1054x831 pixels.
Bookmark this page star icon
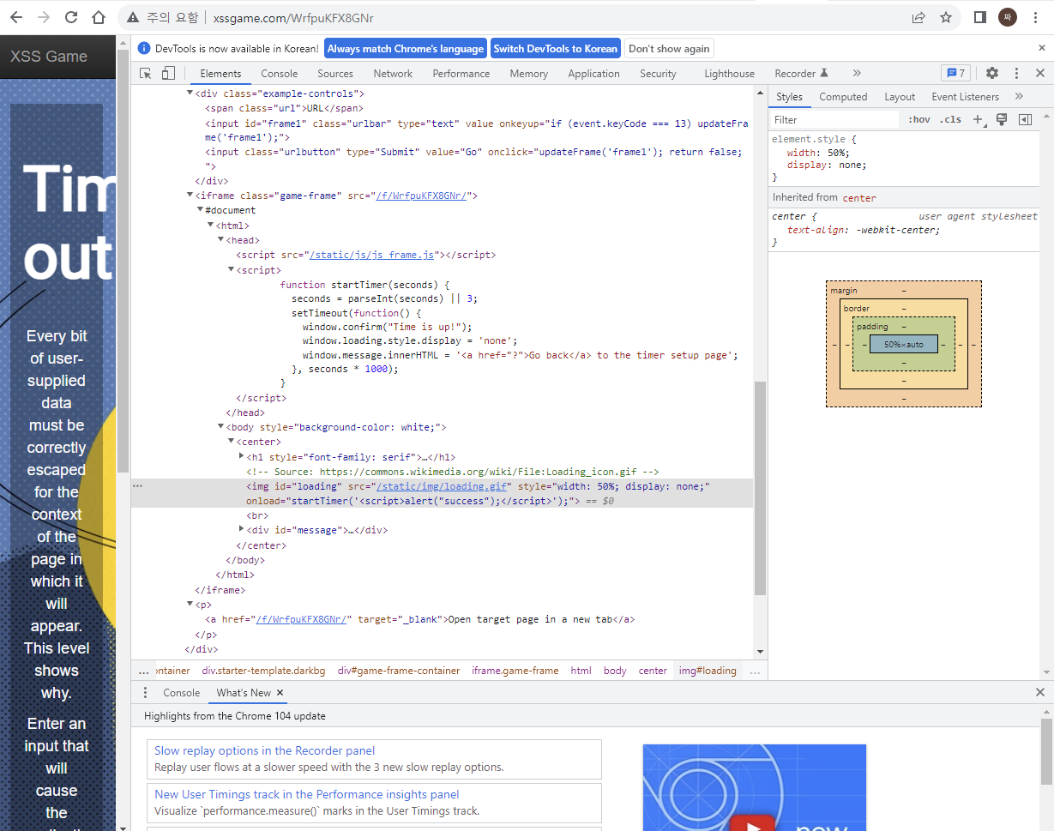pos(946,17)
